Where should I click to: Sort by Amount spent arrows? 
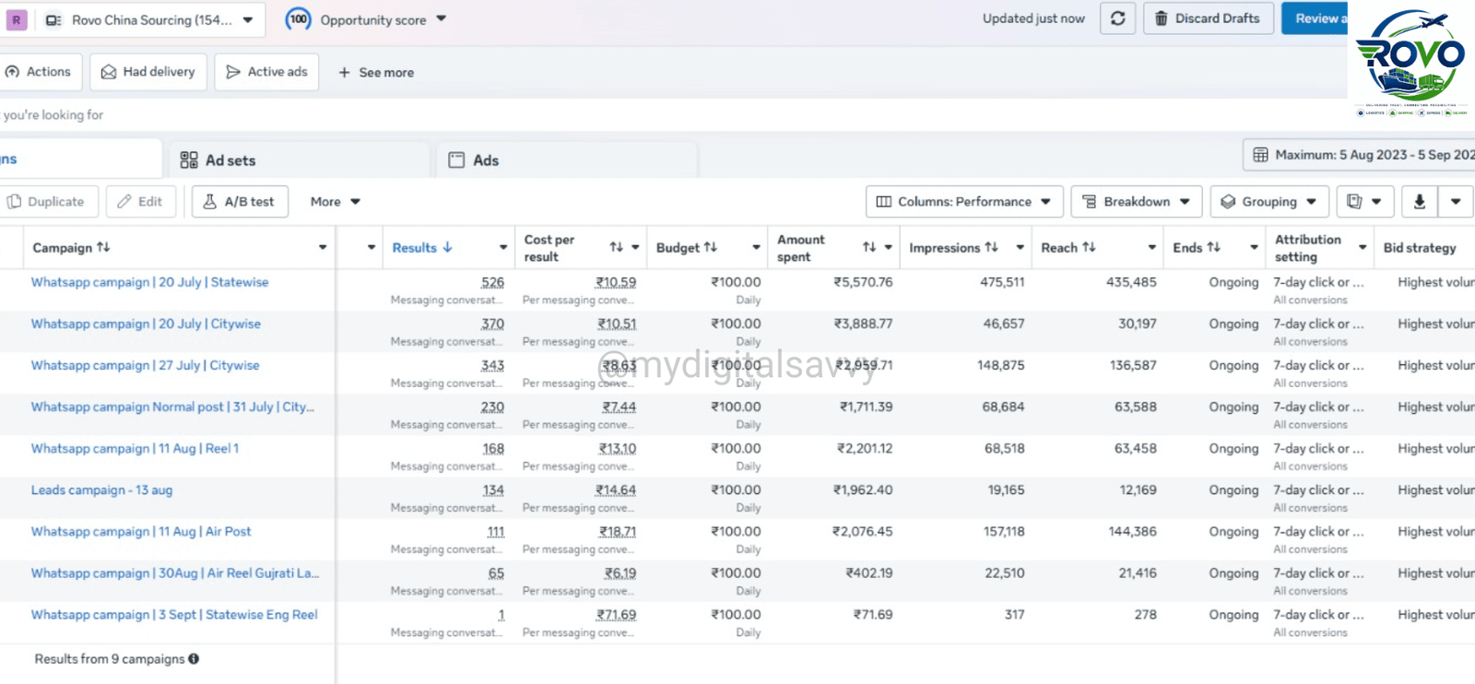coord(869,247)
